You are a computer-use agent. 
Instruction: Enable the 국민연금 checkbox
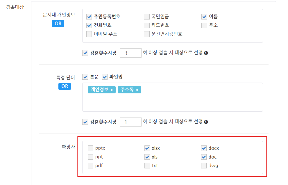click(147, 17)
